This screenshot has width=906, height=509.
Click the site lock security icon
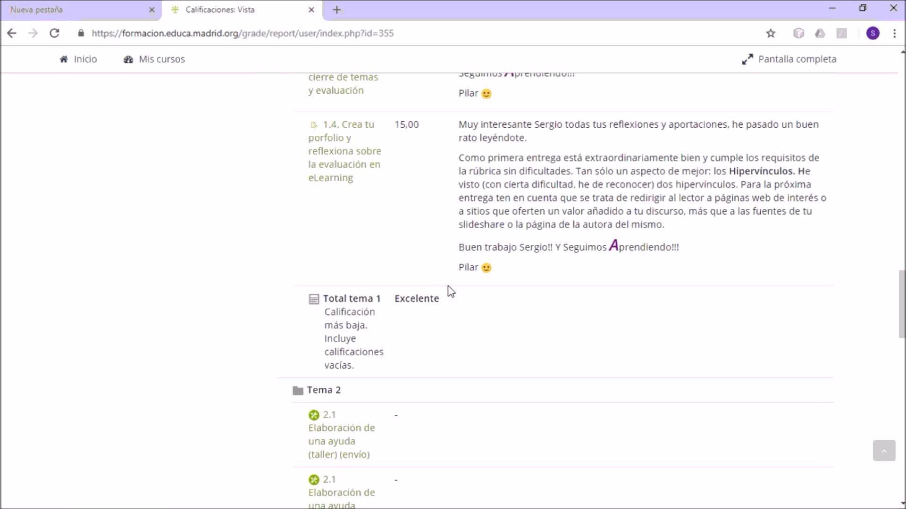pos(81,33)
